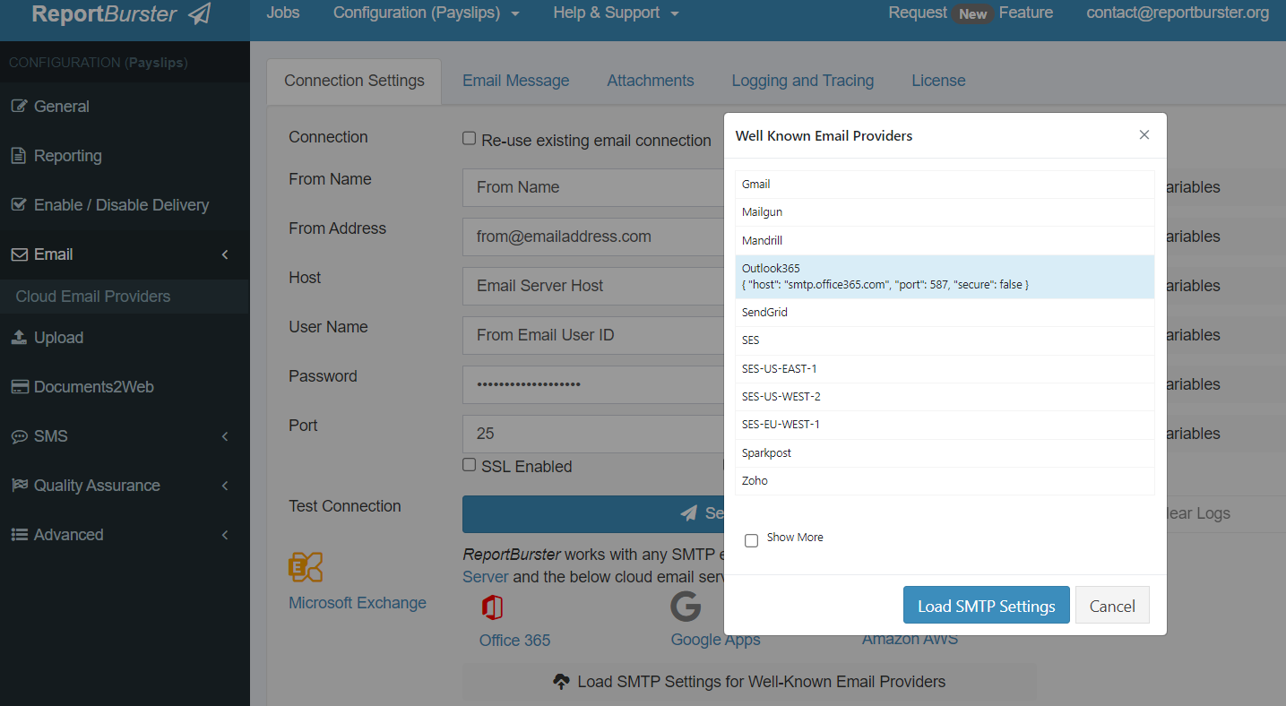Click the Email Server Host input field
Image resolution: width=1286 pixels, height=706 pixels.
pos(593,286)
